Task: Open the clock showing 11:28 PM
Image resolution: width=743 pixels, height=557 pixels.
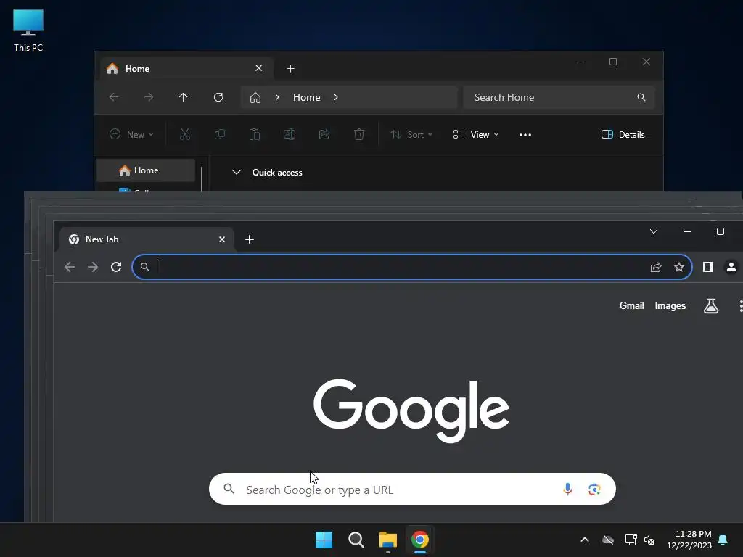Action: [x=689, y=540]
